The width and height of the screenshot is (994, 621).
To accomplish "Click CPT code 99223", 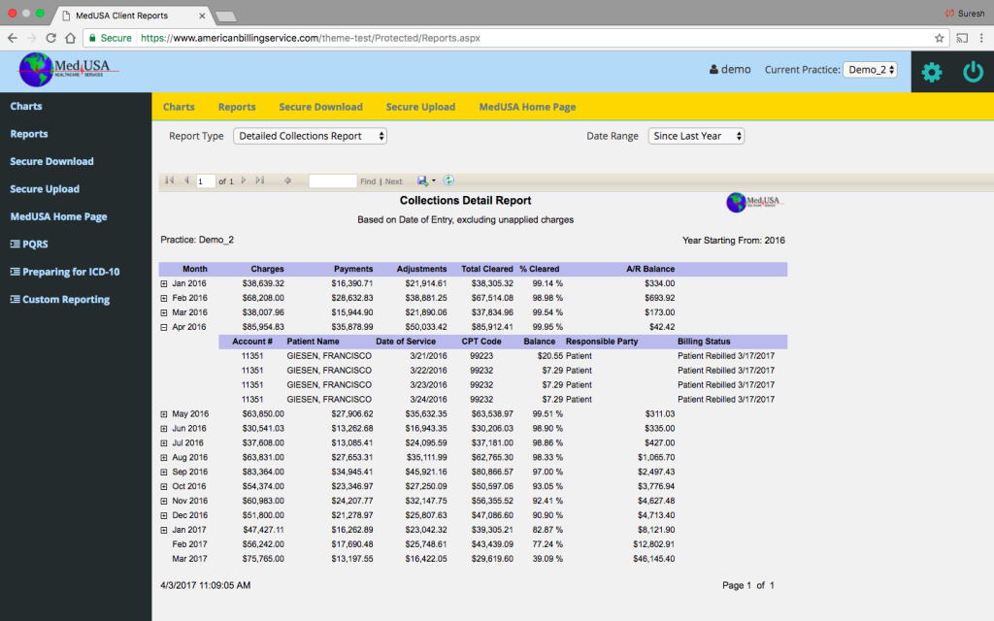I will tap(481, 356).
